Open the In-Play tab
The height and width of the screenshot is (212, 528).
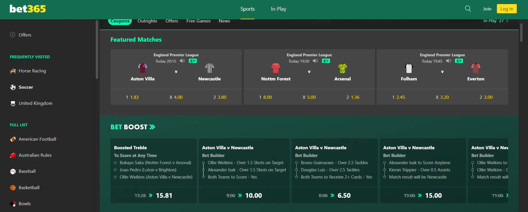[x=279, y=9]
